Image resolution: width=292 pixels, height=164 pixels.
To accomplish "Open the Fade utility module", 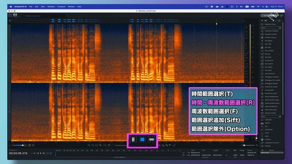I will (x=267, y=133).
